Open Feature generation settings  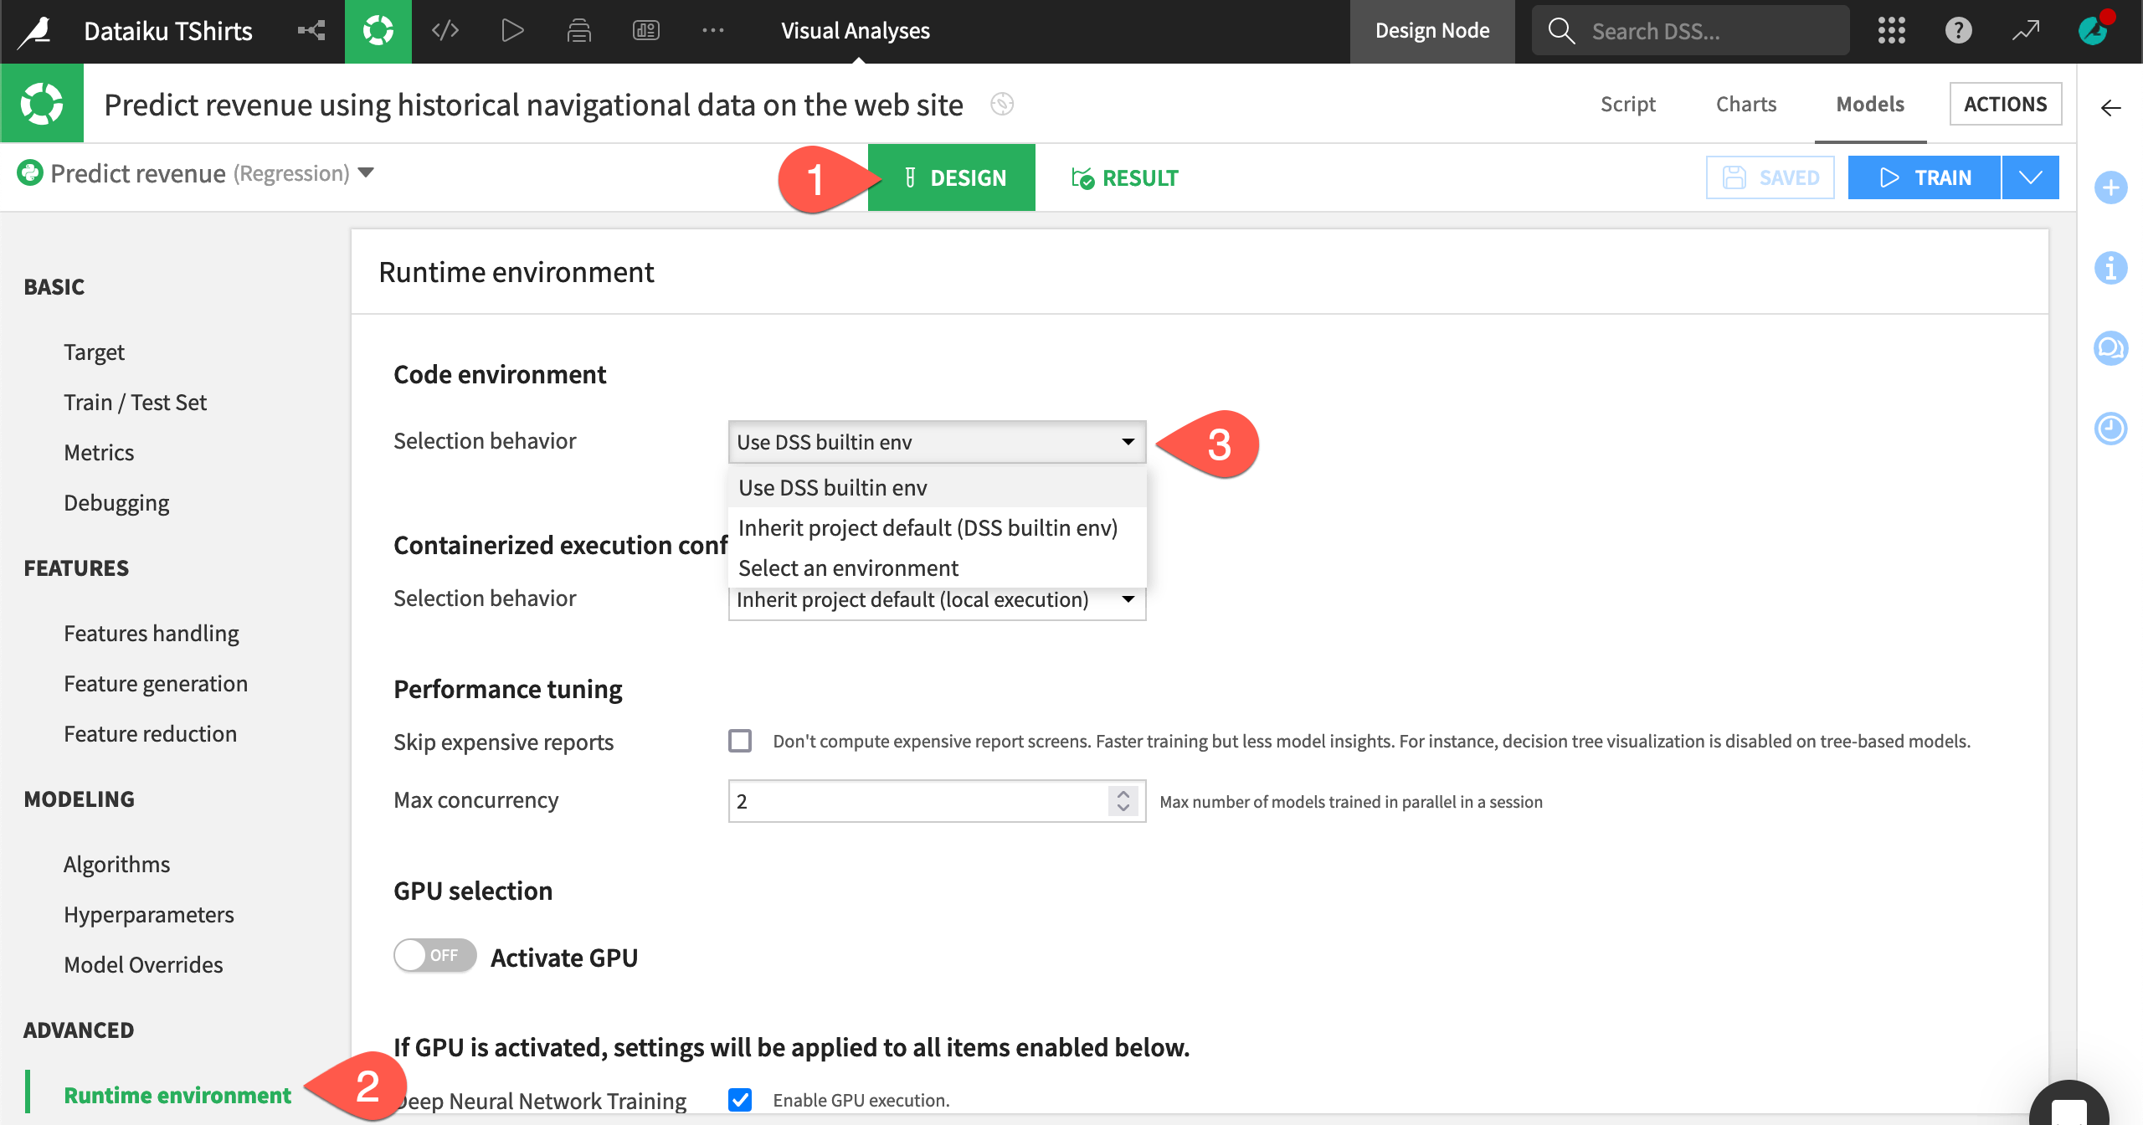pyautogui.click(x=156, y=683)
